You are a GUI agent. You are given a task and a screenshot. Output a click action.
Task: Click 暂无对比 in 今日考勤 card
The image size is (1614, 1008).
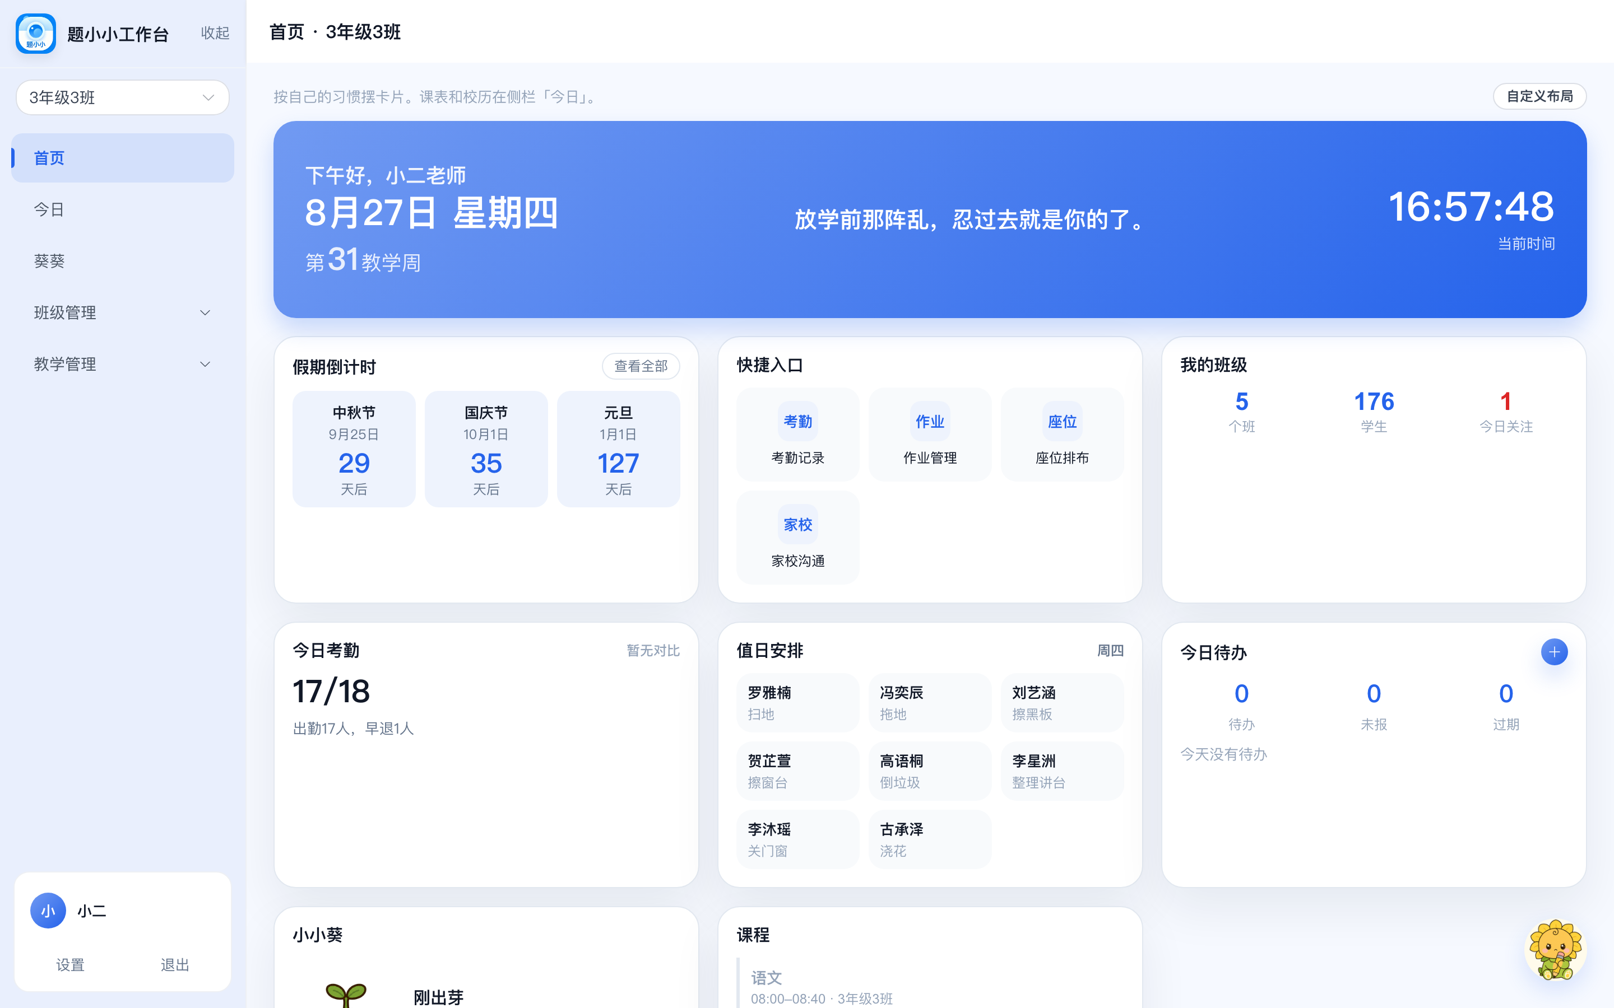652,651
